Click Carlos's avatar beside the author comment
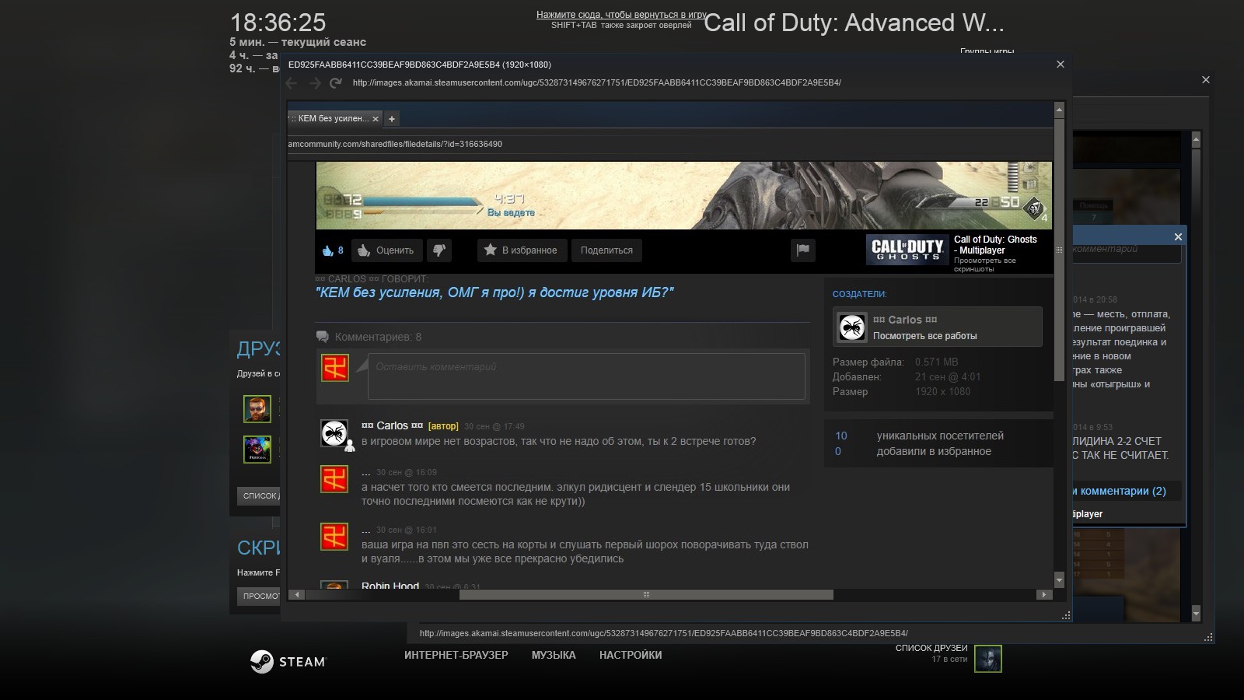This screenshot has height=700, width=1244. click(334, 433)
